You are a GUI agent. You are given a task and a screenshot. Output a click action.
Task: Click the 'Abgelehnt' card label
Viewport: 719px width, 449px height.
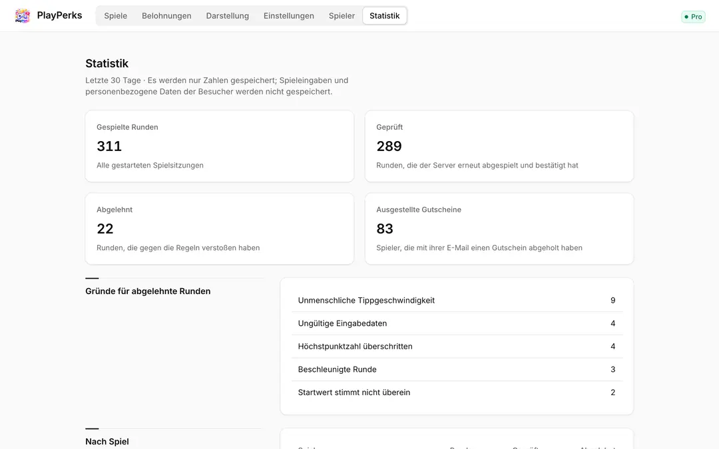[115, 210]
